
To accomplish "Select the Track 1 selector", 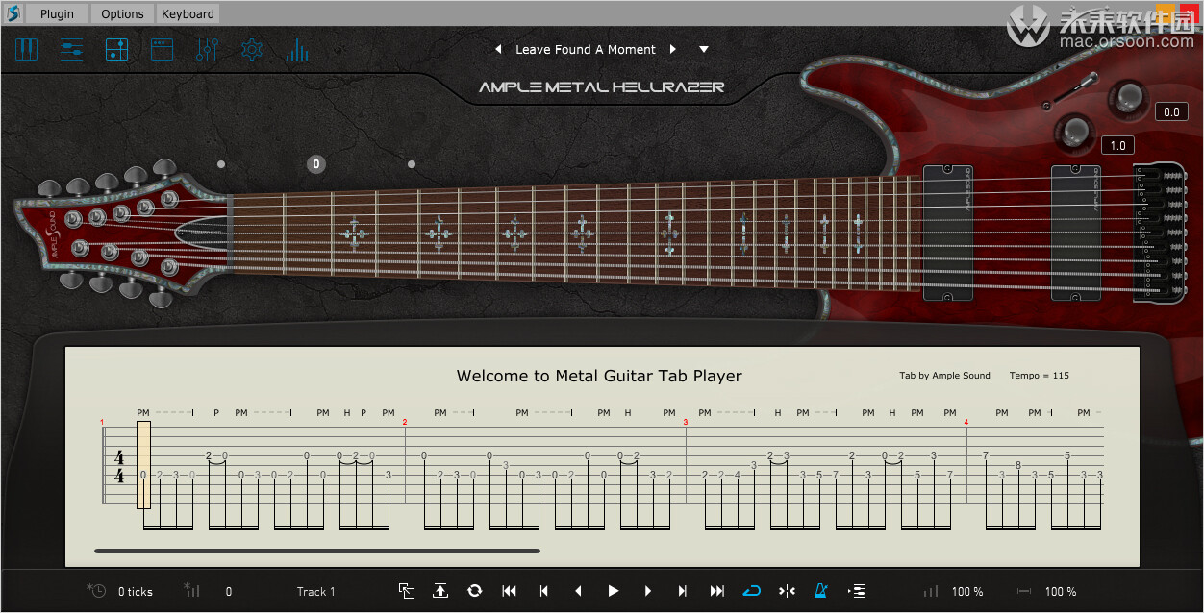I will (x=315, y=592).
